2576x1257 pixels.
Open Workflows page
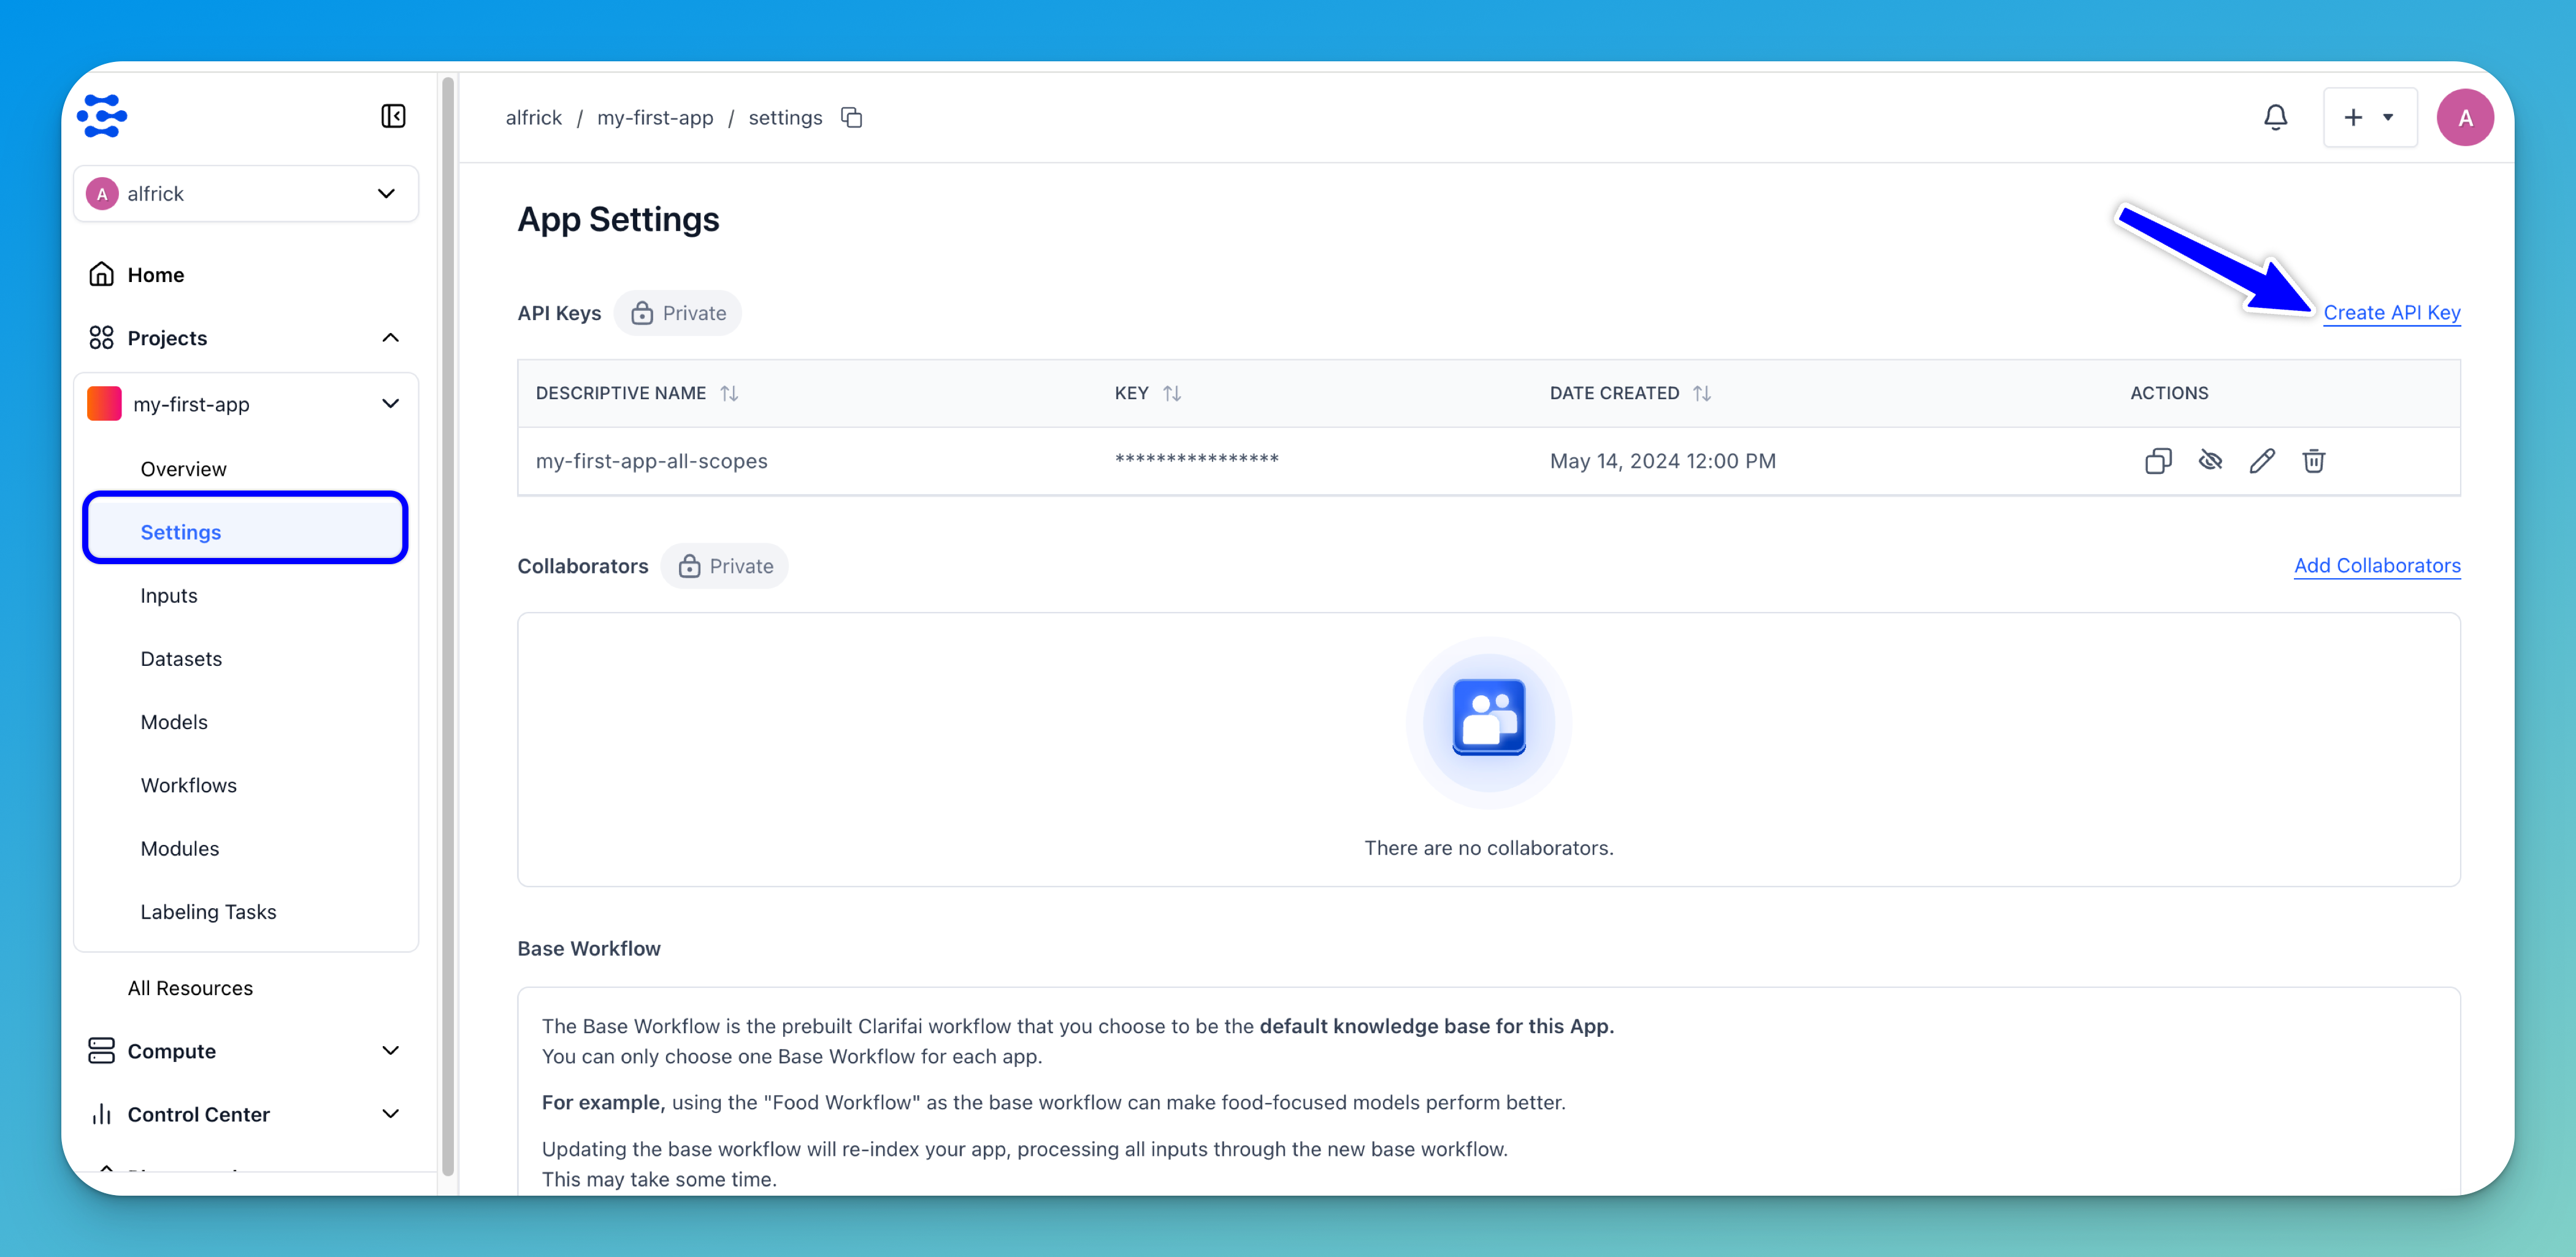(188, 785)
